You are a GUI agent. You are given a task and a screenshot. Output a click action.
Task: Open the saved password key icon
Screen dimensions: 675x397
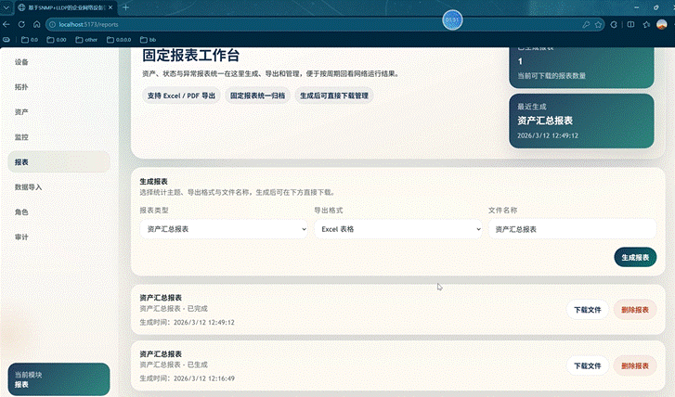pos(586,24)
